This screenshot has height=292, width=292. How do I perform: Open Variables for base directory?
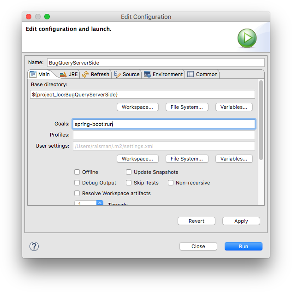click(234, 107)
